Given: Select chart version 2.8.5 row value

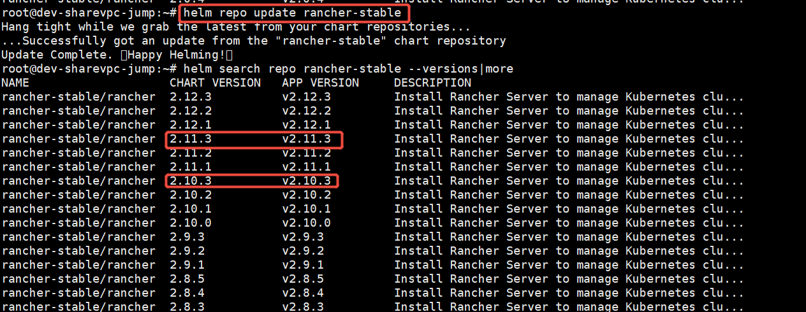Looking at the screenshot, I should click(187, 279).
